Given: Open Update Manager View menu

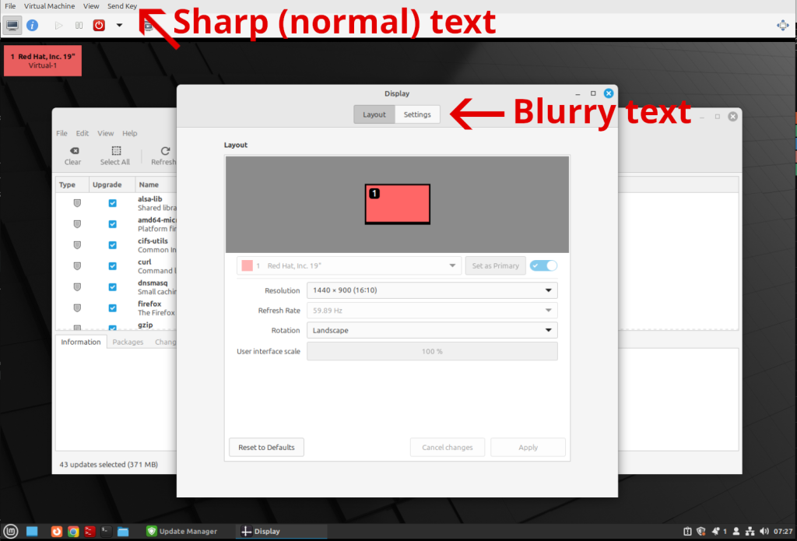Looking at the screenshot, I should (x=106, y=133).
